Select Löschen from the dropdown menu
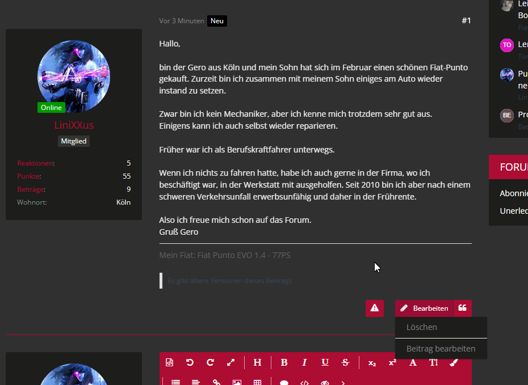Viewport: 528px width, 385px height. [422, 327]
